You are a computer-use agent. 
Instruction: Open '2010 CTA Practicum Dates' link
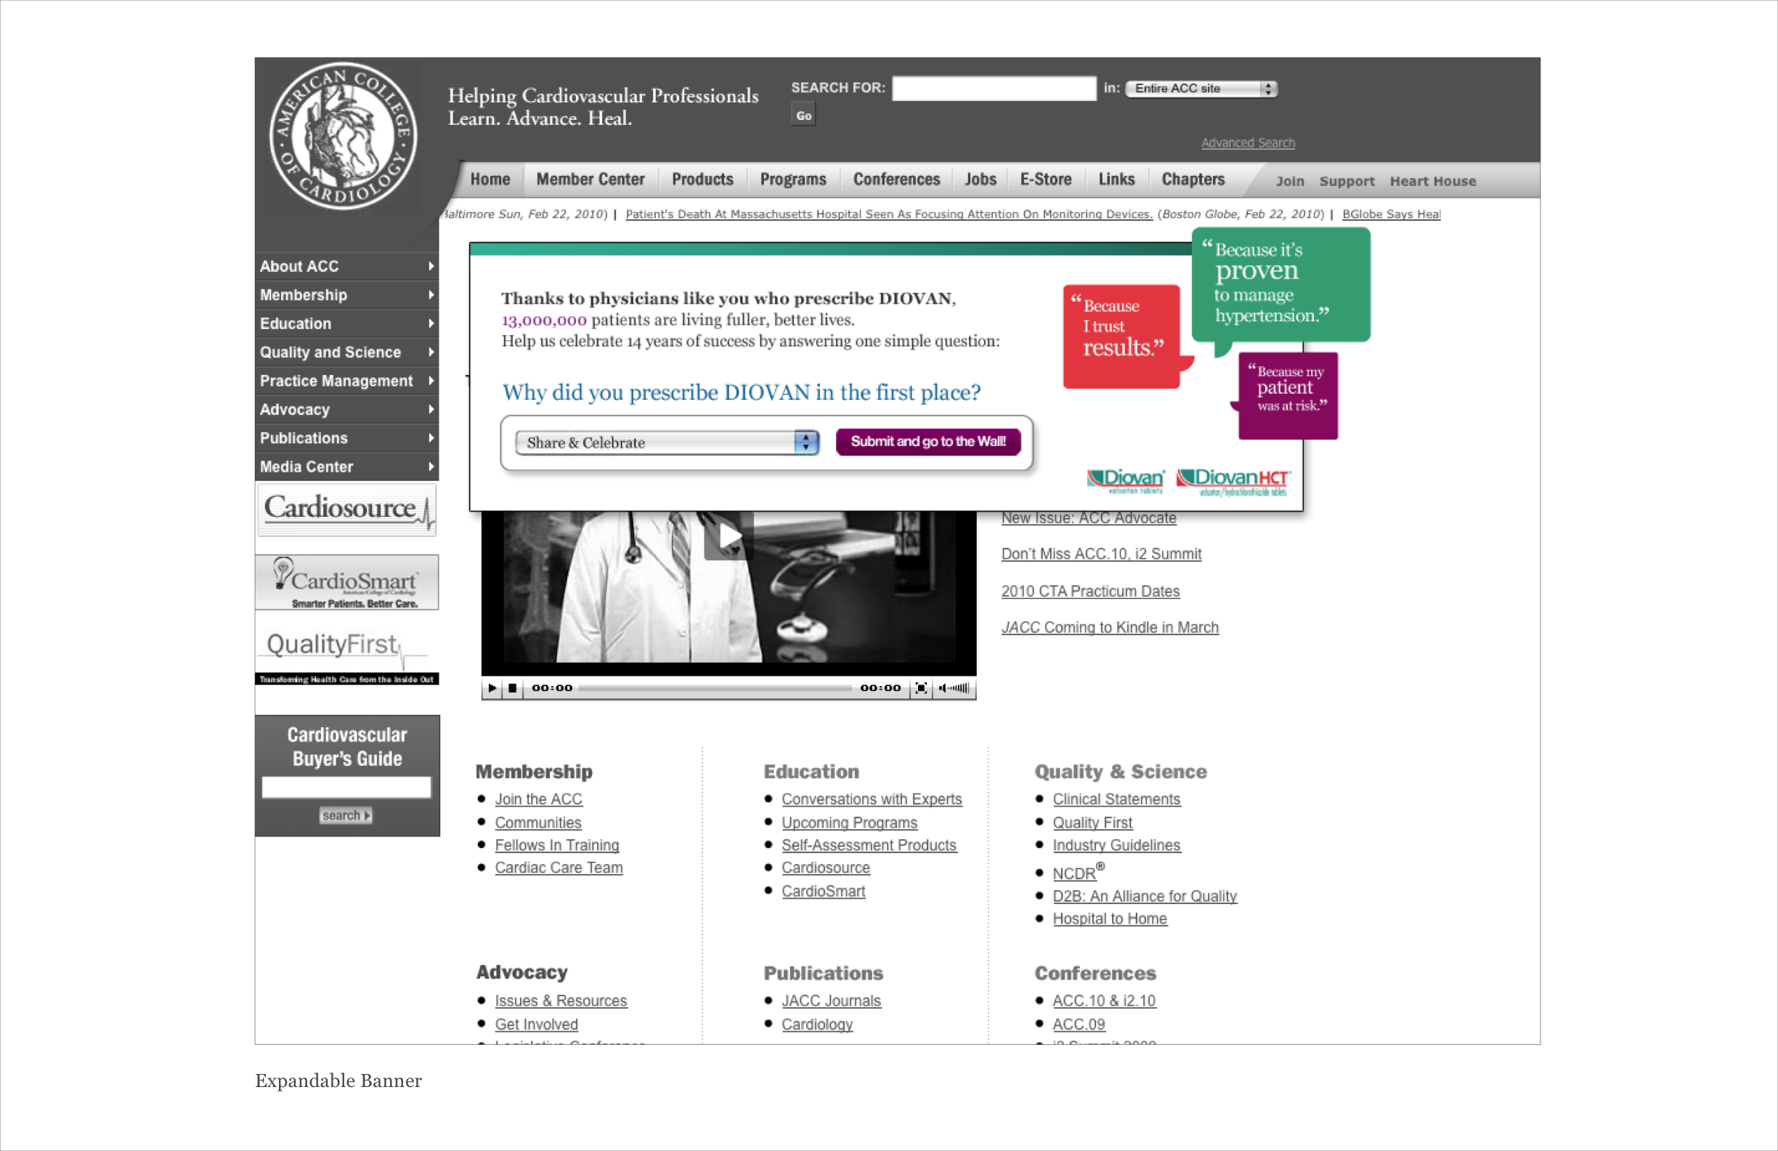pyautogui.click(x=1090, y=591)
